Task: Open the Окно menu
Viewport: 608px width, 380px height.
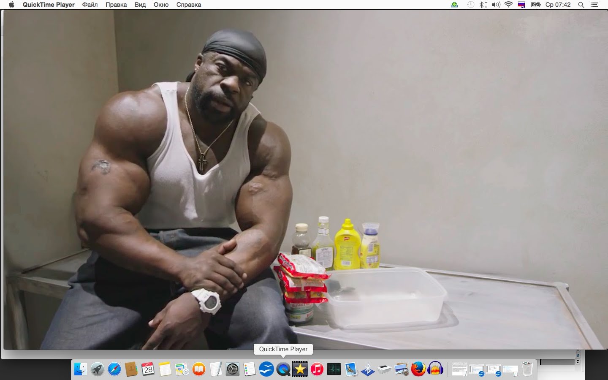Action: pos(161,5)
